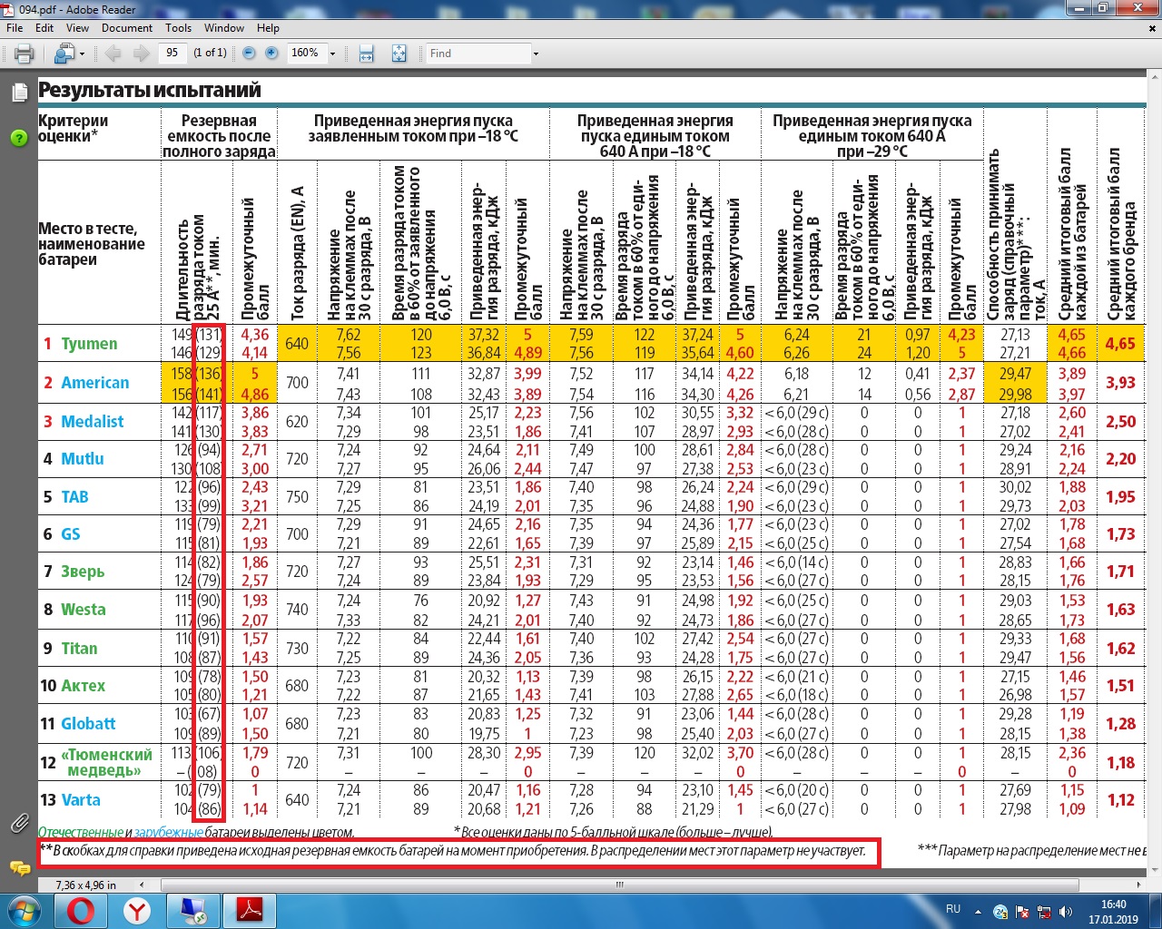Open the Tools menu
This screenshot has height=929, width=1162.
tap(179, 28)
